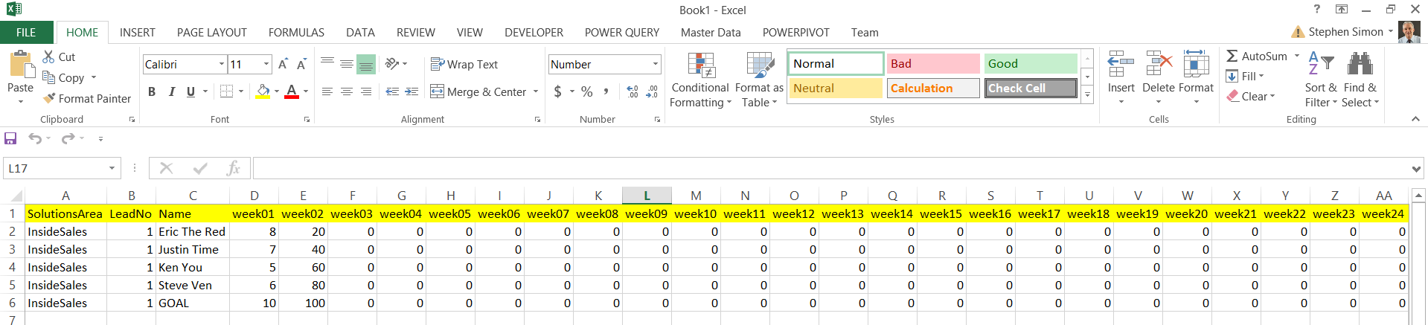1428x325 pixels.
Task: Apply the yellow fill color
Action: [x=263, y=91]
